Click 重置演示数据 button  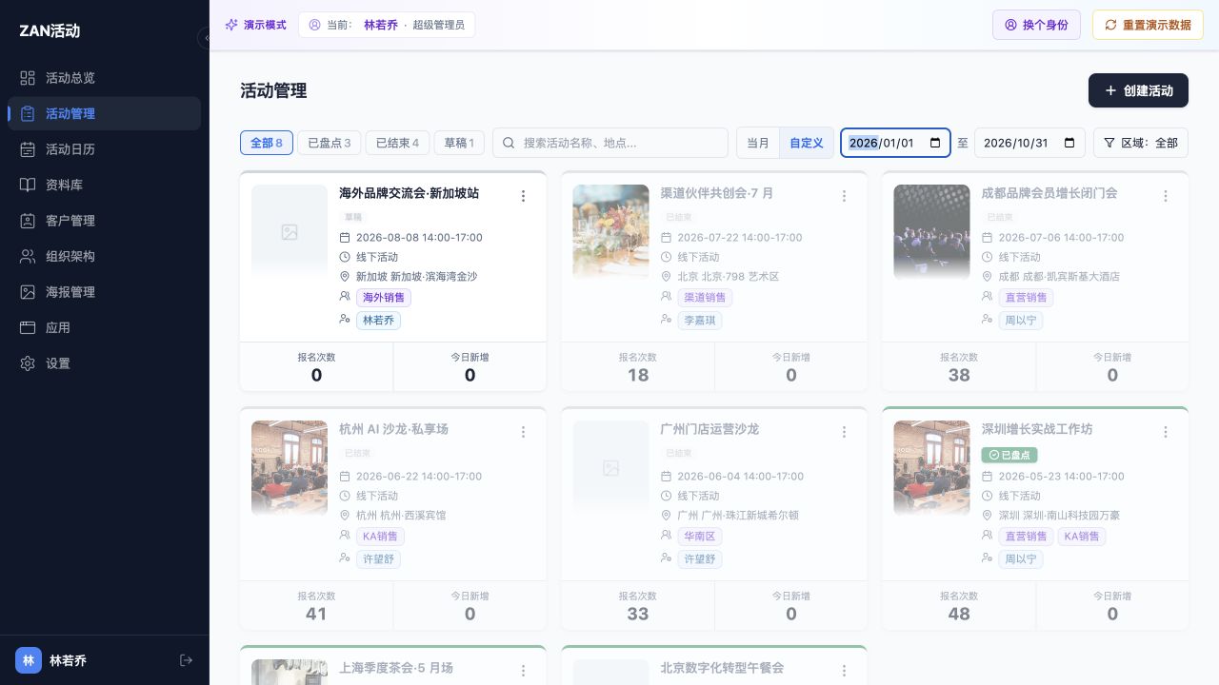point(1148,25)
